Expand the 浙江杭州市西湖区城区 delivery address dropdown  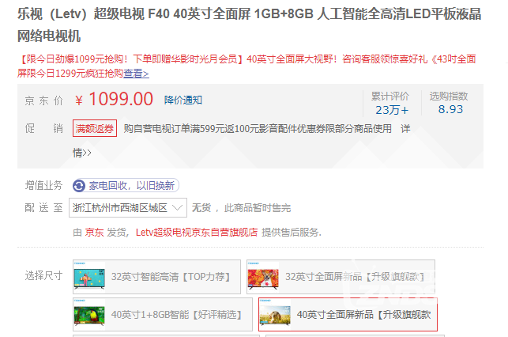pyautogui.click(x=128, y=207)
